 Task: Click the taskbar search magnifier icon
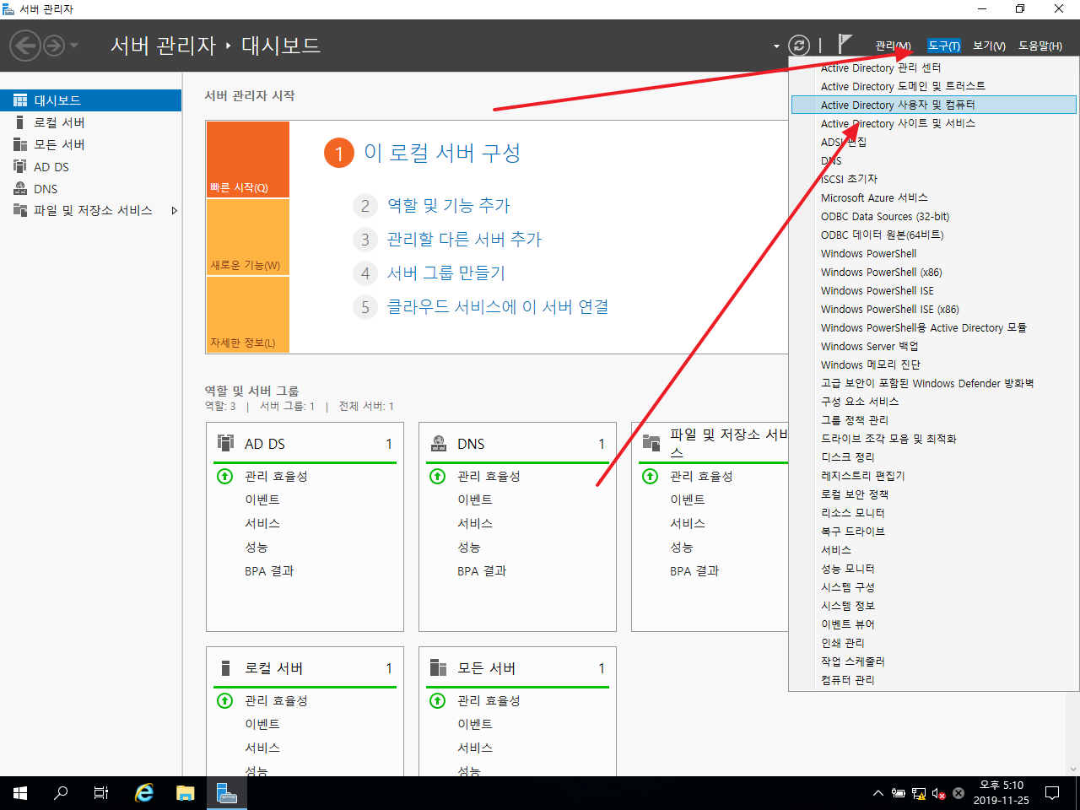tap(61, 793)
